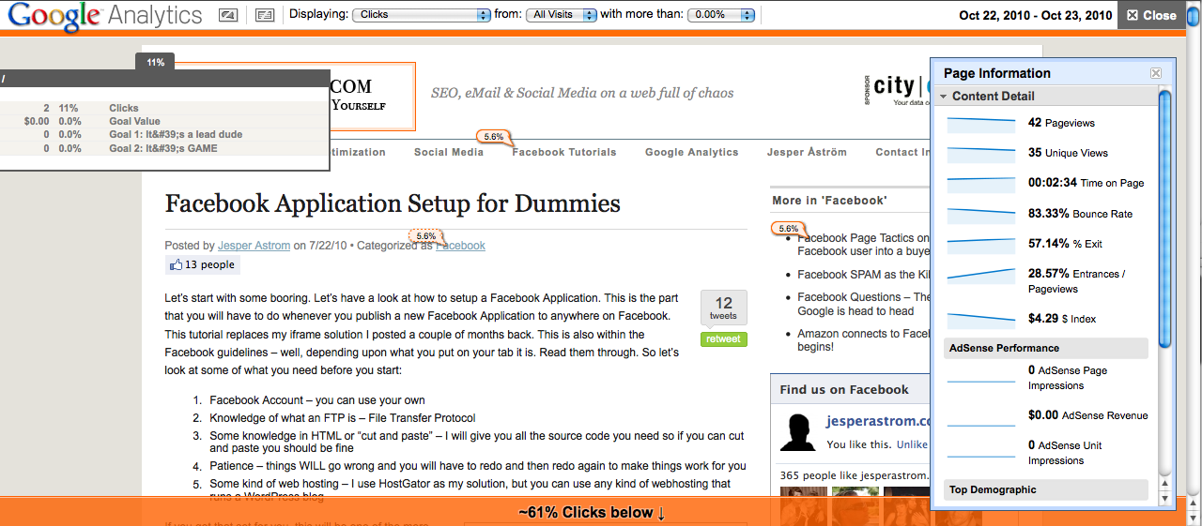The image size is (1202, 526).
Task: Select 0 AdSense Page Impressions text
Action: pos(1068,378)
